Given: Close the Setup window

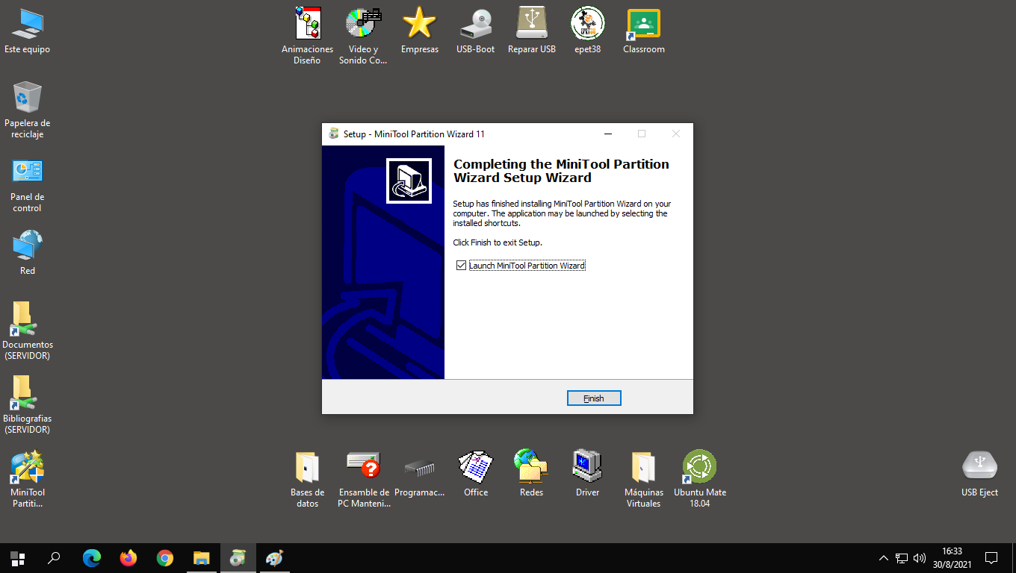Looking at the screenshot, I should pos(676,134).
